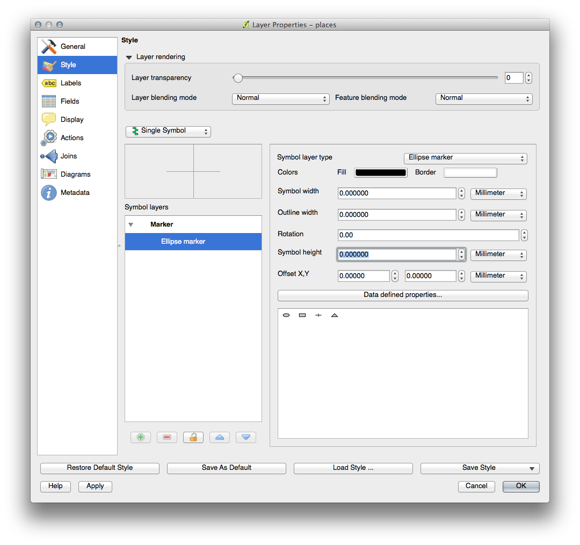Open the Symbol layer type dropdown
Screen dimensions: 580x545
(465, 158)
